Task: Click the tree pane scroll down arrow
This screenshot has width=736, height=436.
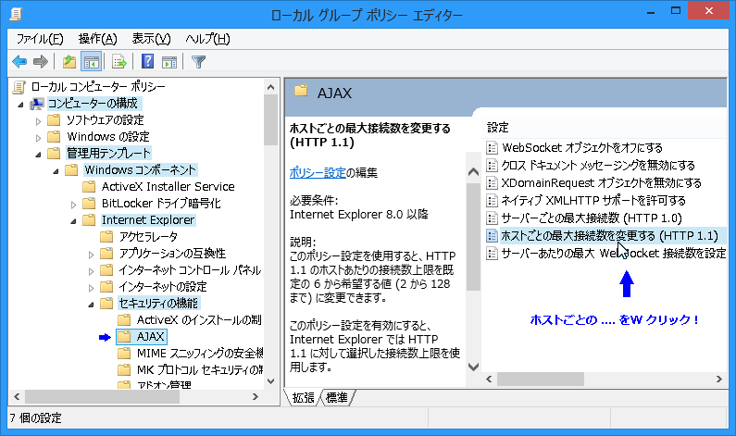Action: pos(271,381)
